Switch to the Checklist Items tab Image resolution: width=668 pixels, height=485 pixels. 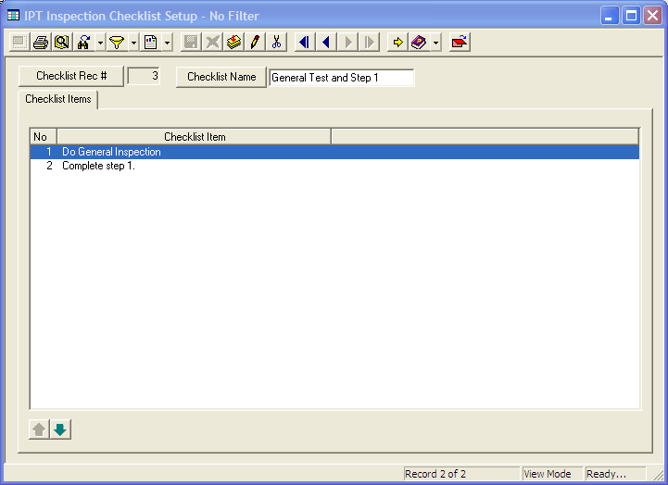[58, 99]
